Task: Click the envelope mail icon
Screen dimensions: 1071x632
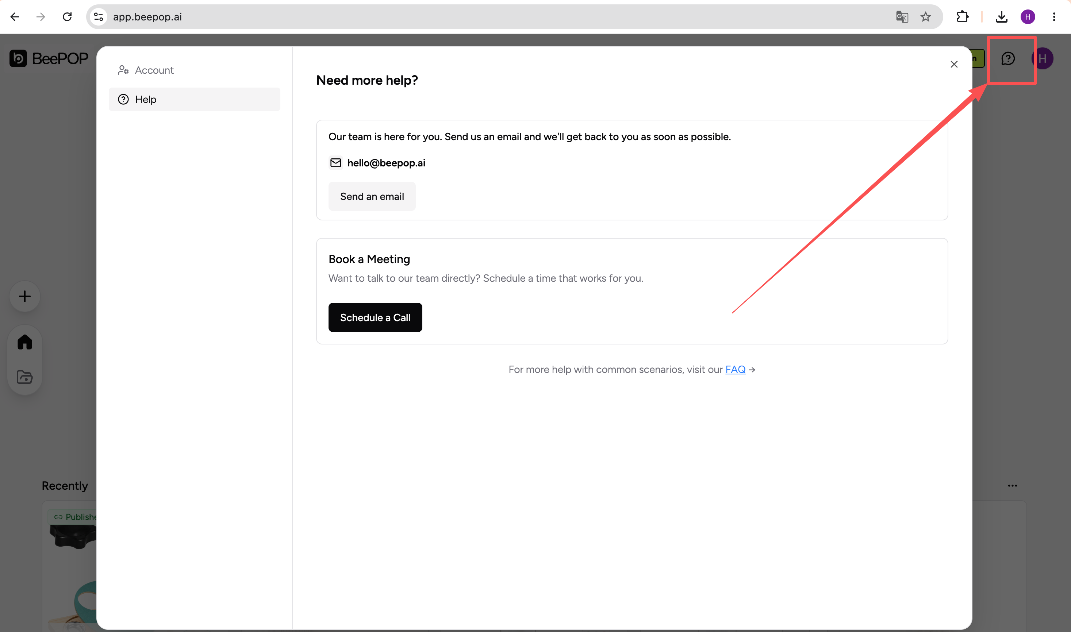Action: [x=336, y=163]
